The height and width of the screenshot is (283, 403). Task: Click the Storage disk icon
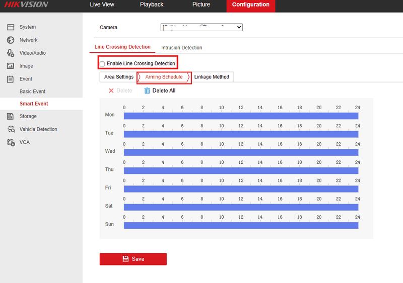[10, 116]
